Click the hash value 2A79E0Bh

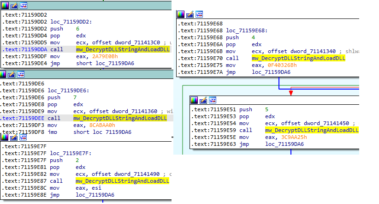105,56
